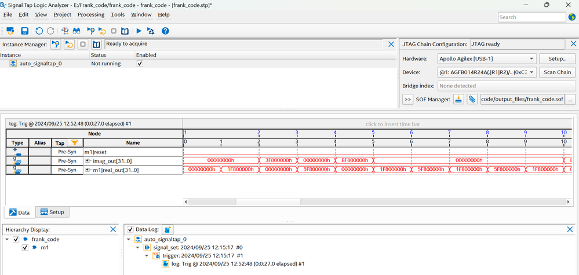
Task: Click Autorun Analysis button in Instance Manager
Action: (x=70, y=45)
